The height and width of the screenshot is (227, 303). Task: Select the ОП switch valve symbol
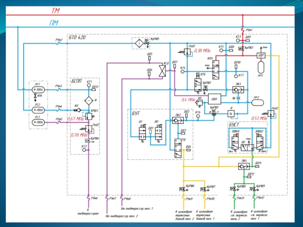point(247,148)
